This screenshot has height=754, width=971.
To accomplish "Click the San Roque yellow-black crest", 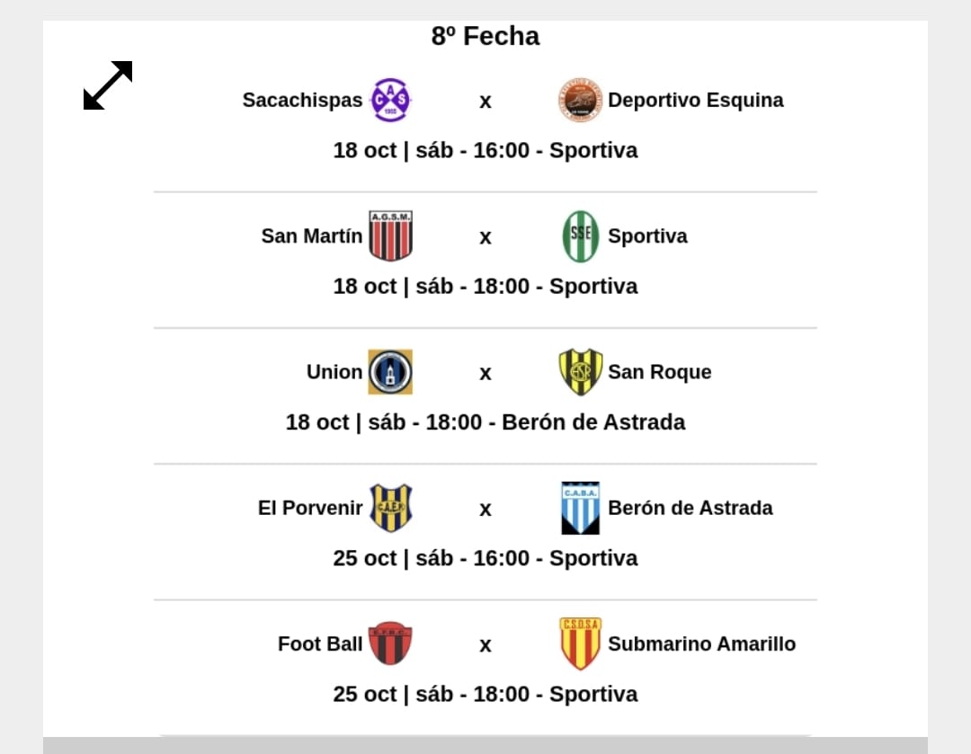I will 581,372.
